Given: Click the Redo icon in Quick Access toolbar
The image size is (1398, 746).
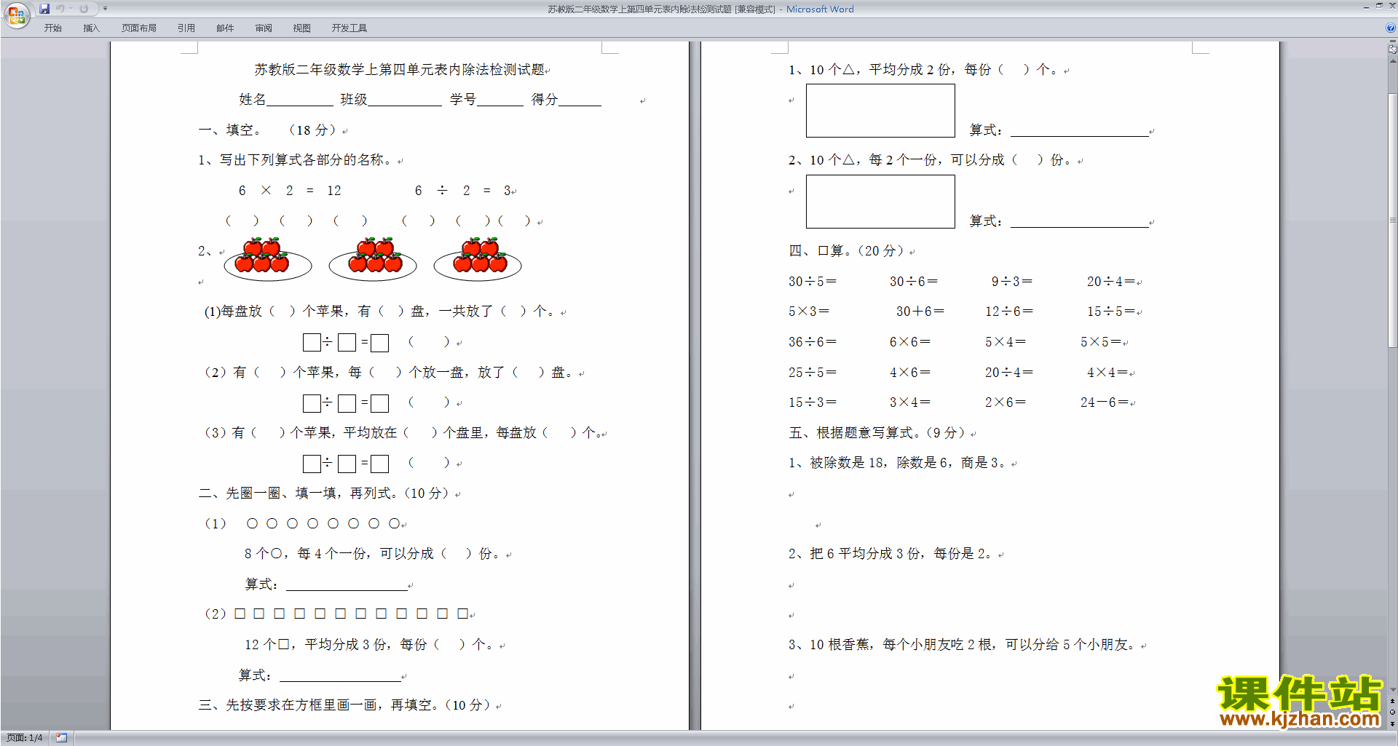Looking at the screenshot, I should click(84, 9).
